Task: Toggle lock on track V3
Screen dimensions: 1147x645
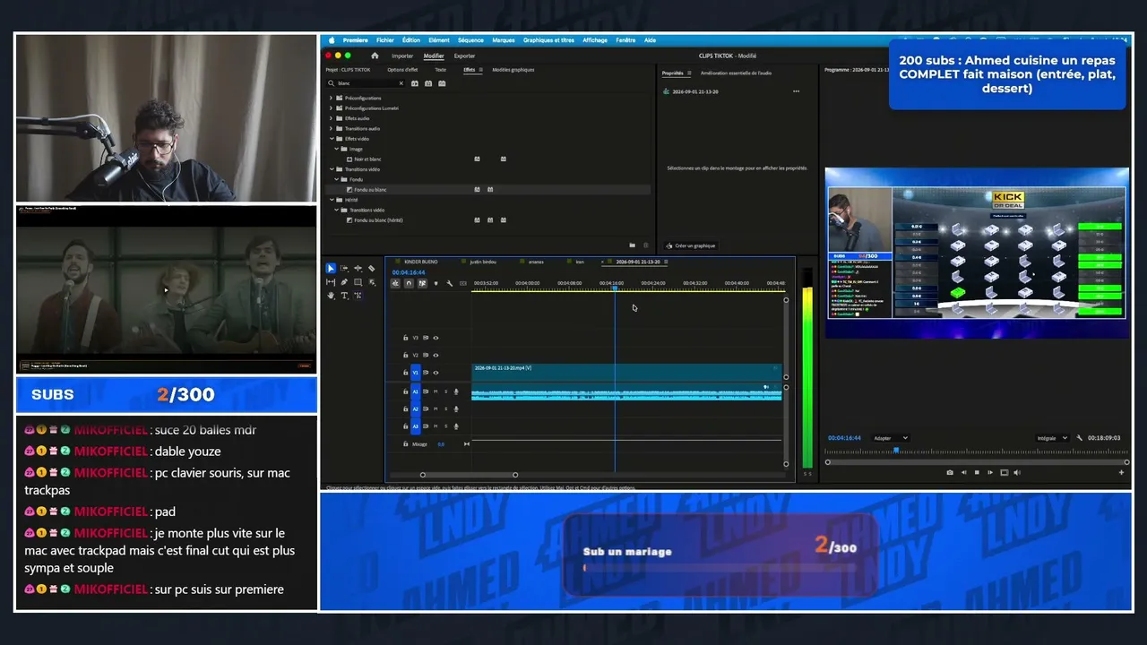Action: [x=405, y=338]
